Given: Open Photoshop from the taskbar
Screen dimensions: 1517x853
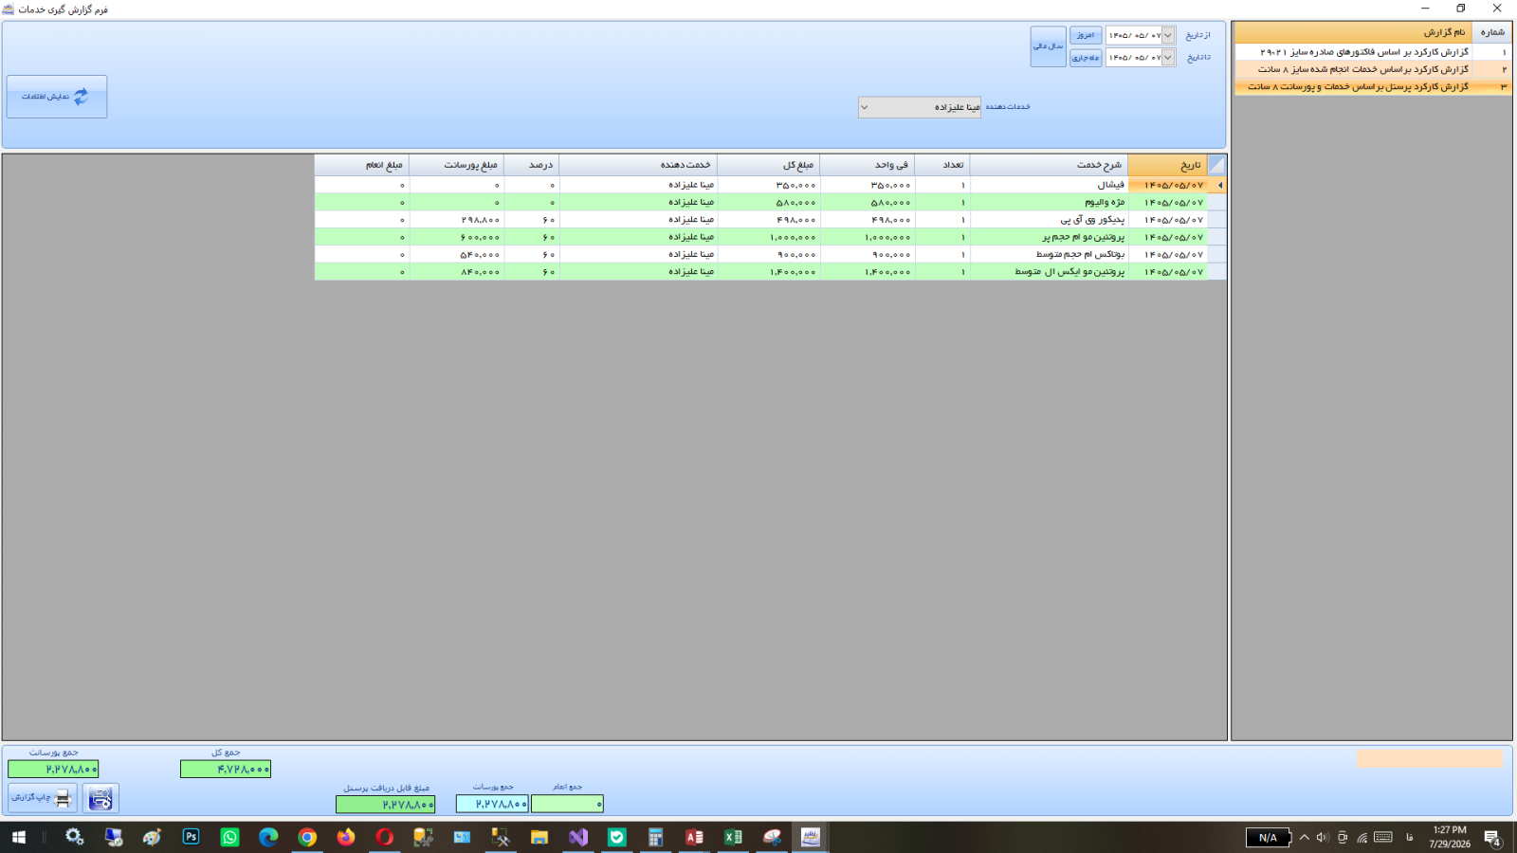Looking at the screenshot, I should coord(191,837).
